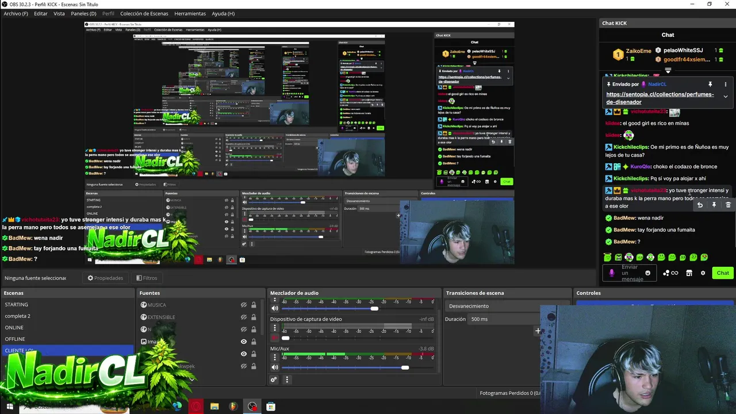
Task: Click the Propiedades button
Action: click(x=105, y=278)
